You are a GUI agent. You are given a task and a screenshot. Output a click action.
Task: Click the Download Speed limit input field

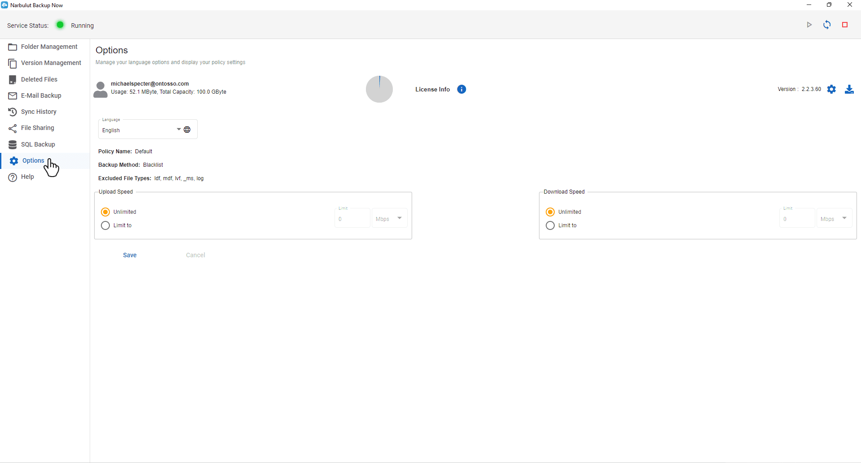[797, 218]
